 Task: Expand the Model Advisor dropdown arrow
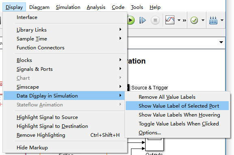(x=203, y=20)
